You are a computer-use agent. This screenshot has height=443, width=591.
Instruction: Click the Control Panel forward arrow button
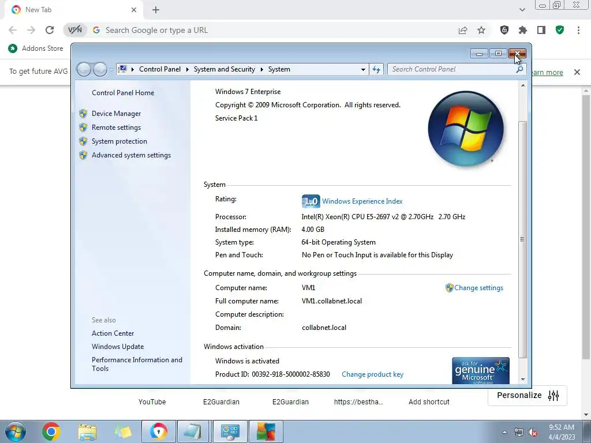[100, 69]
